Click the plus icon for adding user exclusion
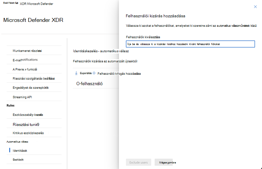Screen dimensions: 262x169 94,73
